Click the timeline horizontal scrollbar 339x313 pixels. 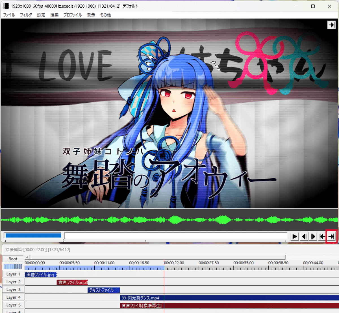click(x=157, y=257)
